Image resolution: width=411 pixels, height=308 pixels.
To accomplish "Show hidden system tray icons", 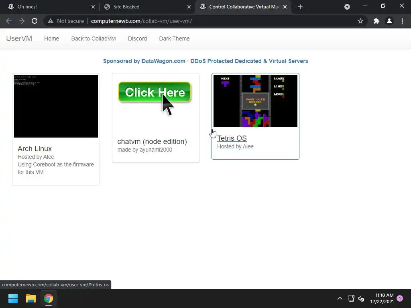I will [340, 298].
